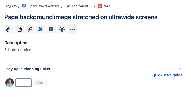Click the issue title to edit it
Screen dimensions: 191x97
[x=81, y=17]
